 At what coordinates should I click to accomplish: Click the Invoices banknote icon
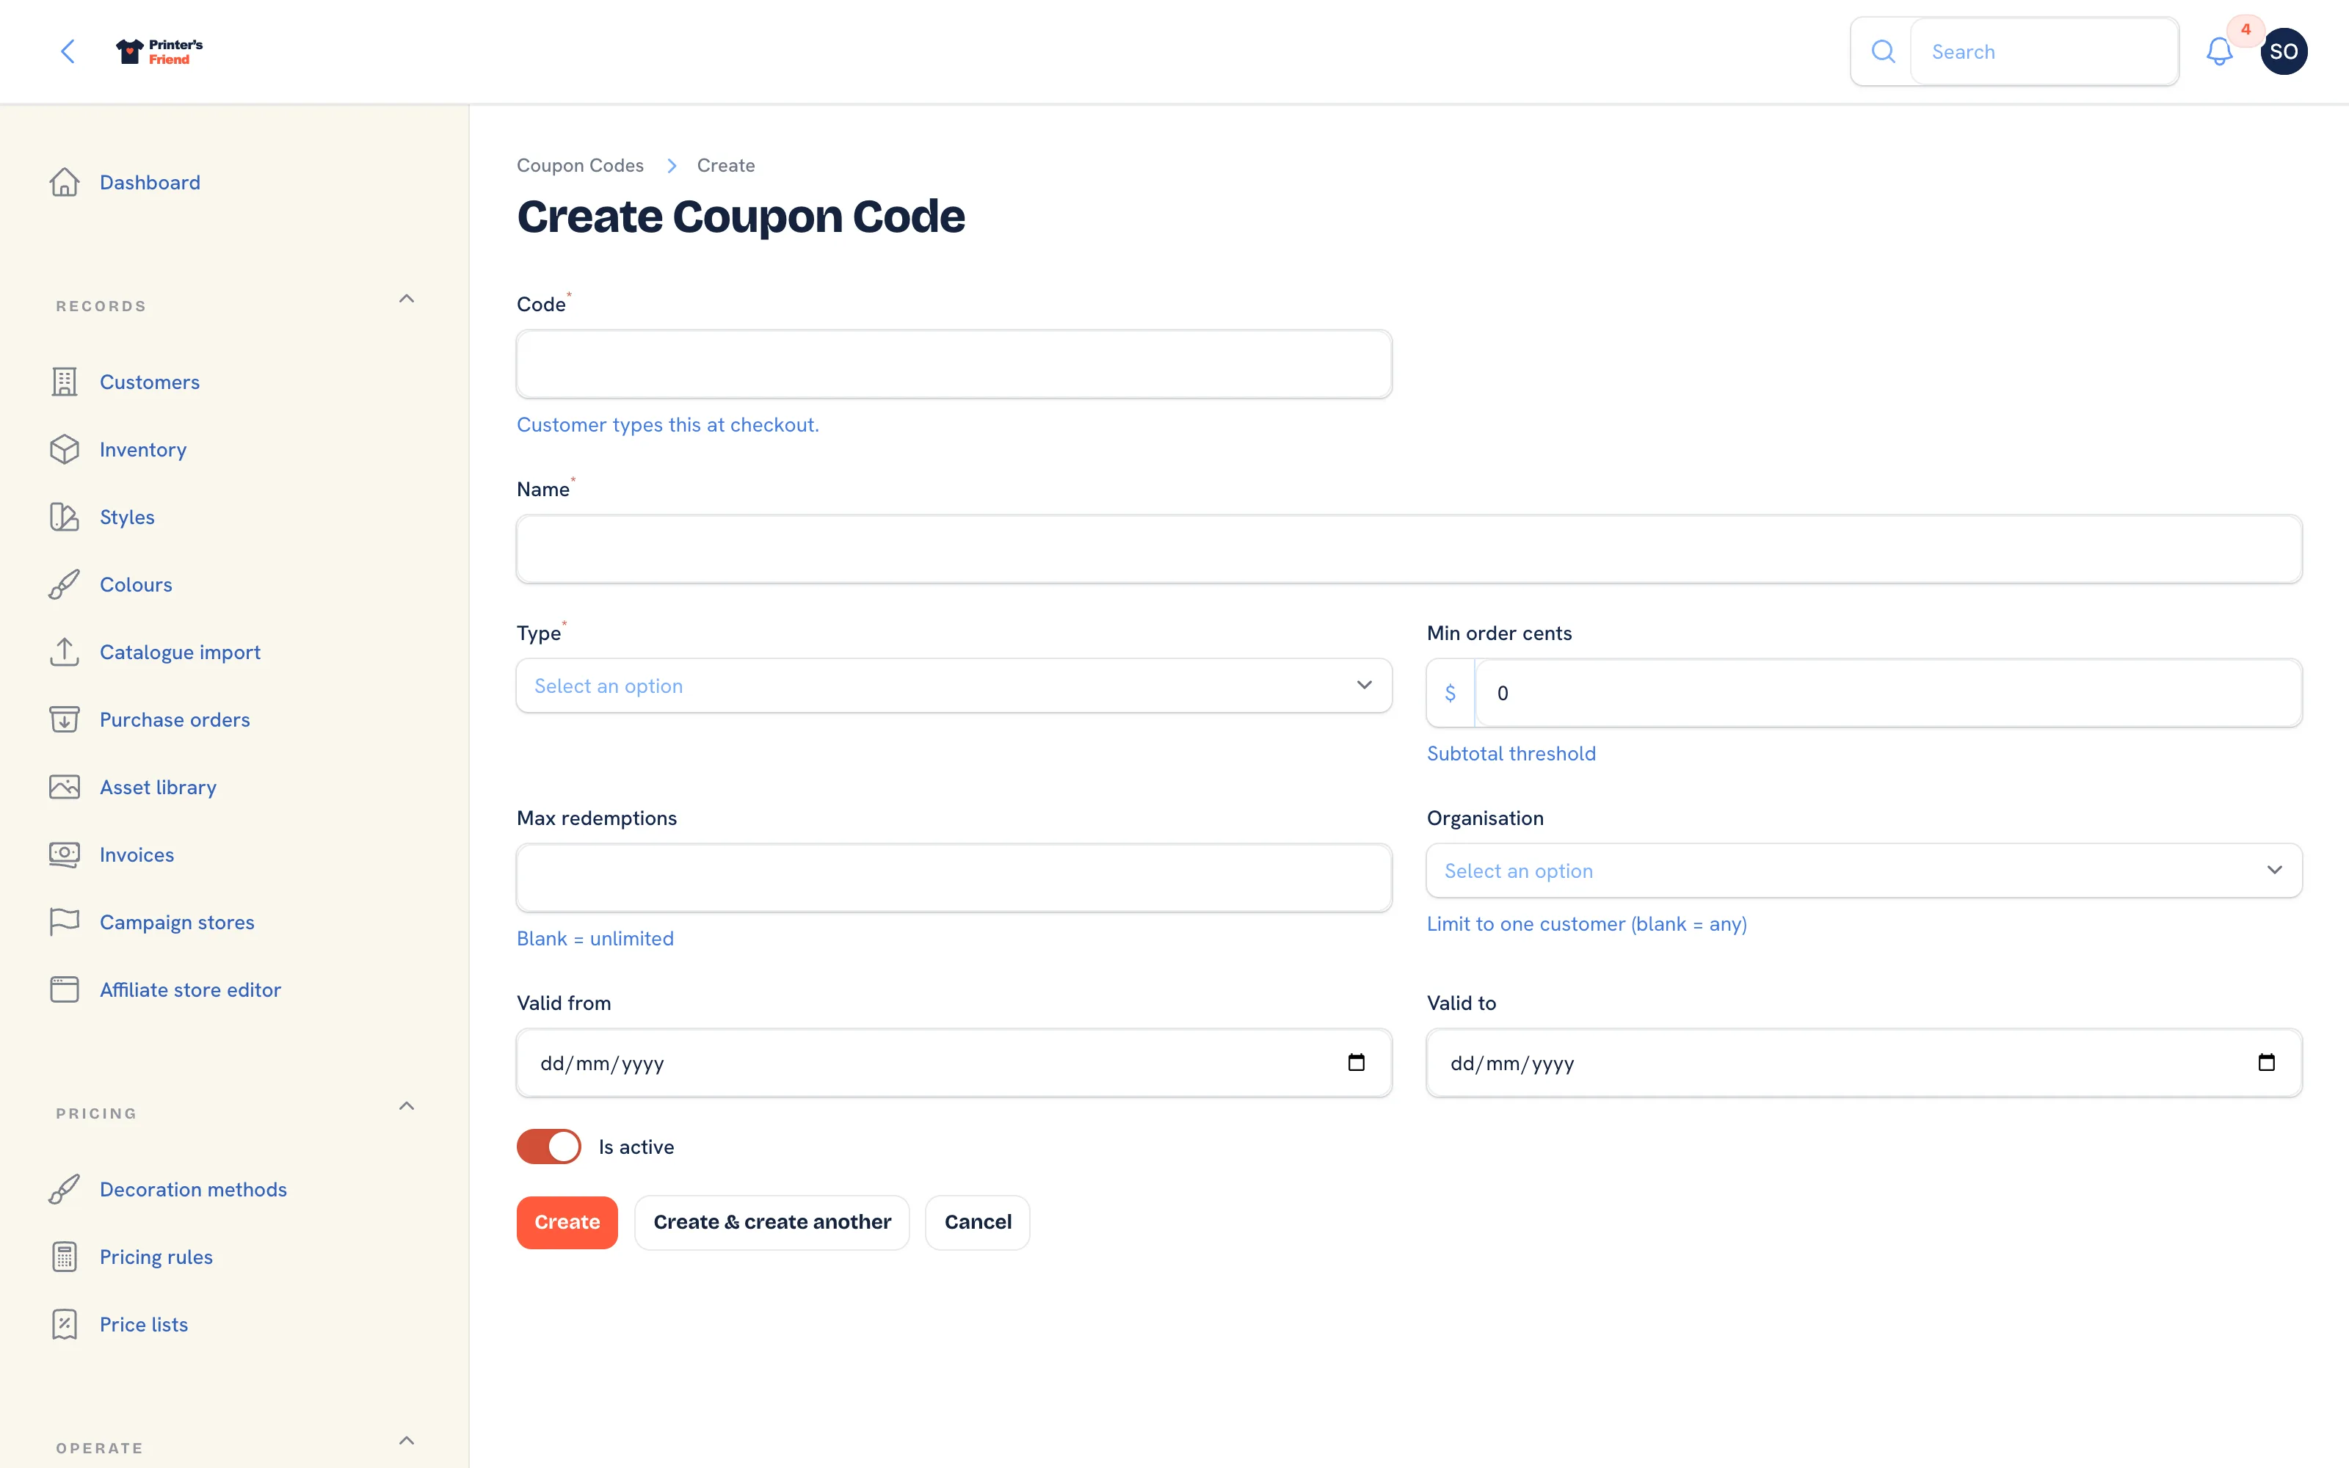[64, 854]
